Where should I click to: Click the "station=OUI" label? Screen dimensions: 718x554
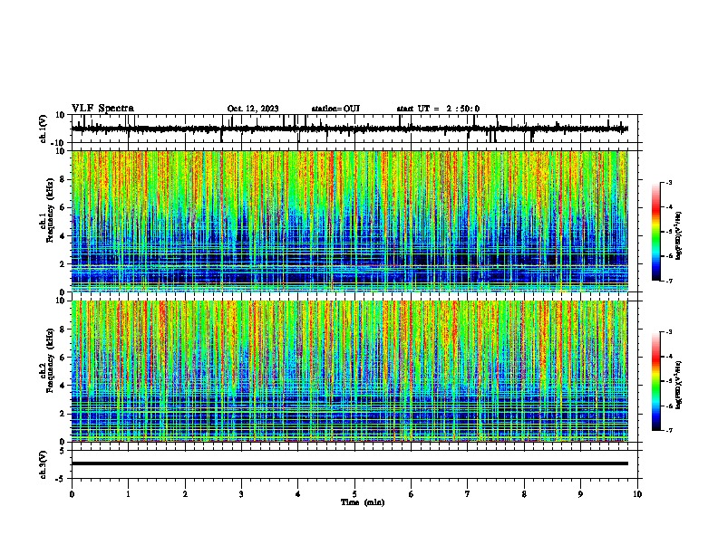pos(335,109)
